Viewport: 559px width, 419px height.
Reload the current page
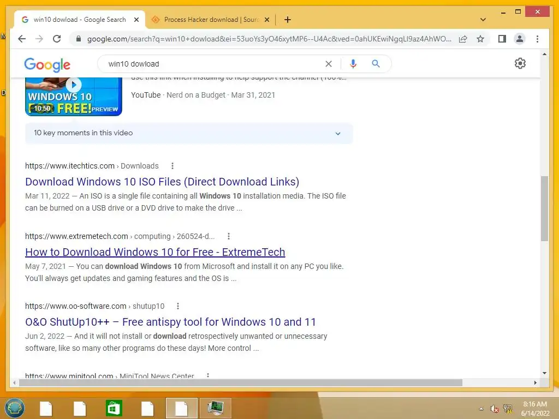tap(57, 39)
